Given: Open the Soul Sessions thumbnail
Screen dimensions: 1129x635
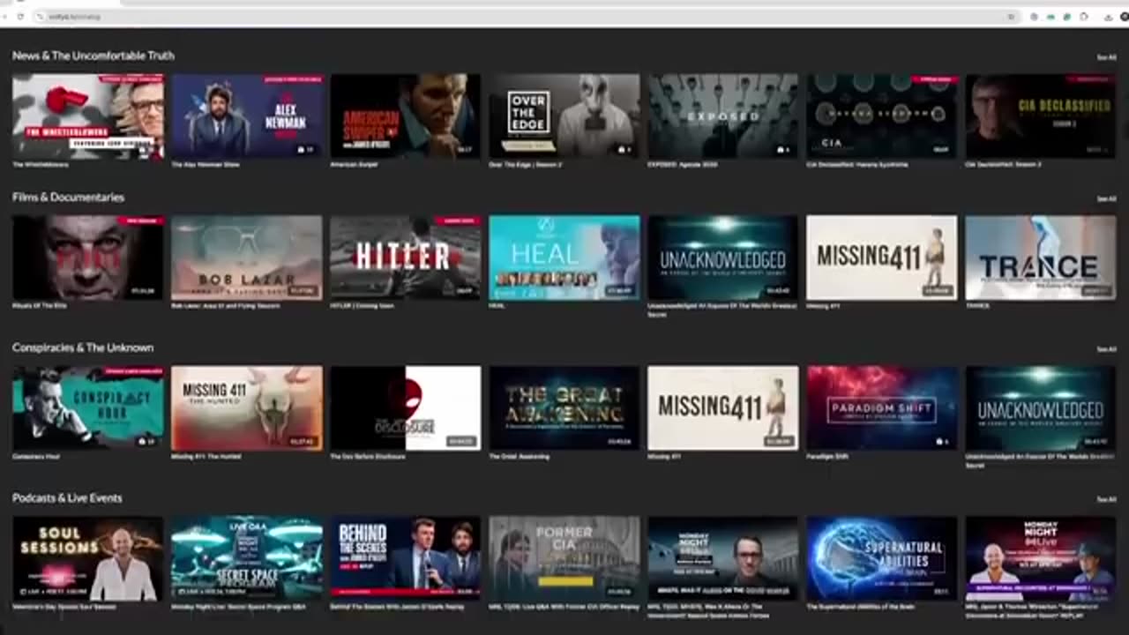Looking at the screenshot, I should click(x=88, y=558).
